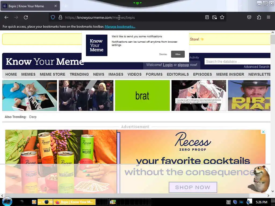Screen dimensions: 275x206
Task: Click the vertical scrollbar up arrow
Action: point(273,32)
